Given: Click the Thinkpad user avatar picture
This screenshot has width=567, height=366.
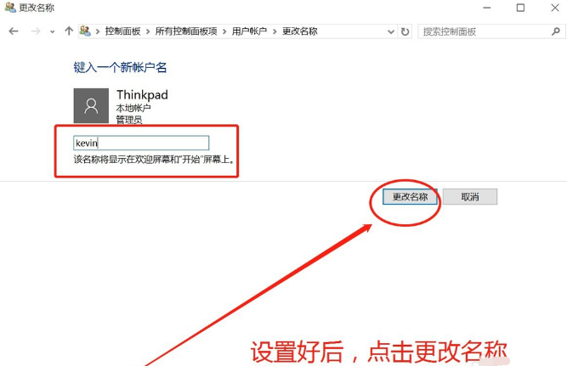Looking at the screenshot, I should pyautogui.click(x=91, y=105).
